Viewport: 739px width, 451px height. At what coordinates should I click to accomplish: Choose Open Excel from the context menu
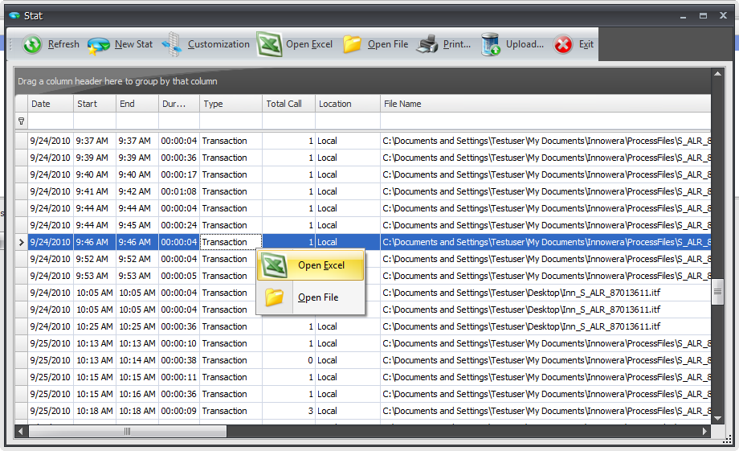[x=321, y=265]
